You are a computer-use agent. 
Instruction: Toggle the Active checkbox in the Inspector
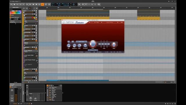point(10,15)
